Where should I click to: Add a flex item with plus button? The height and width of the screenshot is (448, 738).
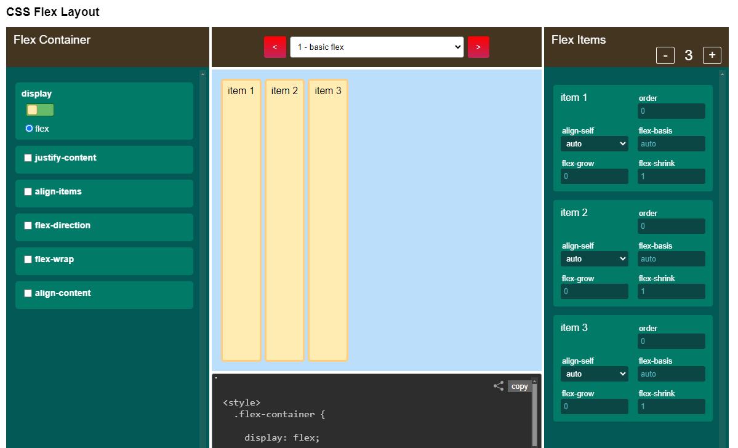click(712, 55)
